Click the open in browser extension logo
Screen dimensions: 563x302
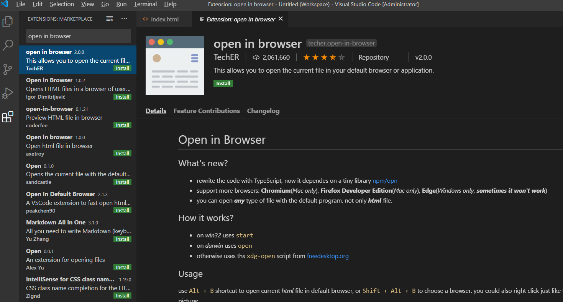point(175,65)
